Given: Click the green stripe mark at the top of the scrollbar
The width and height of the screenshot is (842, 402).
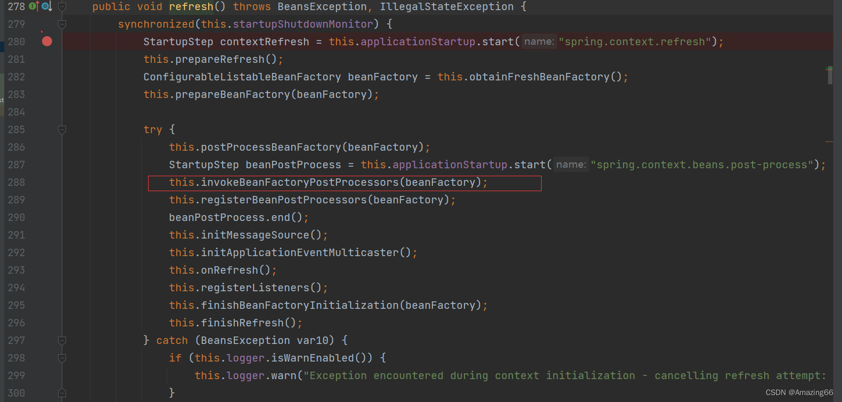Looking at the screenshot, I should tap(829, 69).
